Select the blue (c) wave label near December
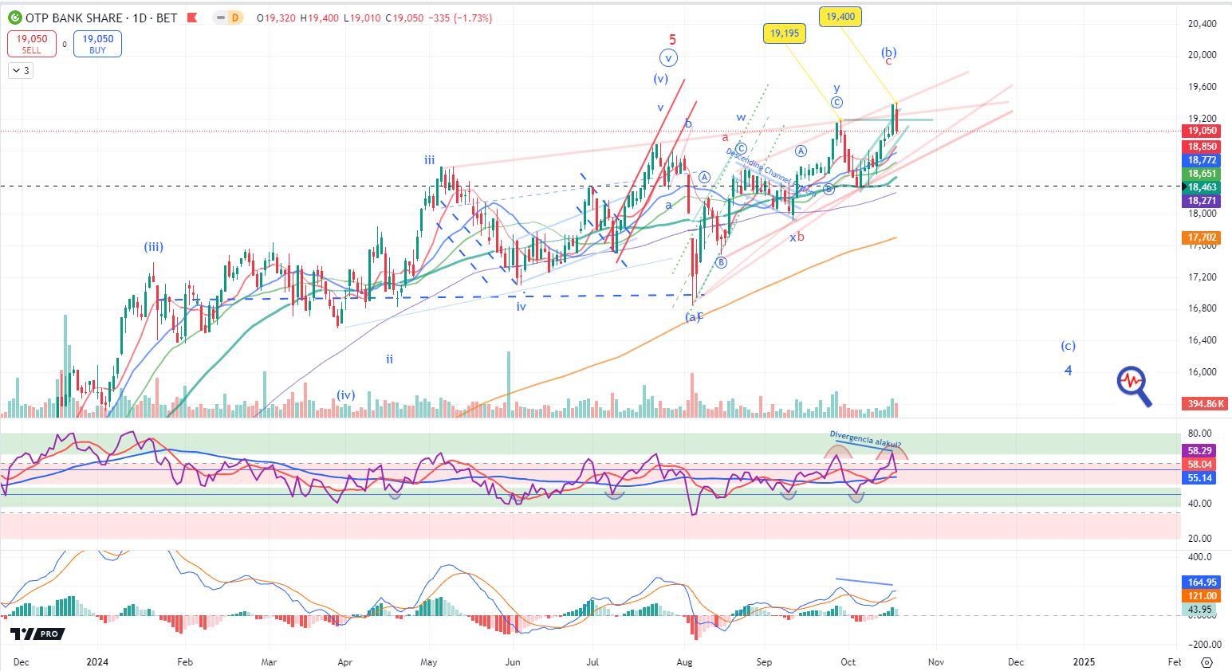1232x671 pixels. 1068,346
